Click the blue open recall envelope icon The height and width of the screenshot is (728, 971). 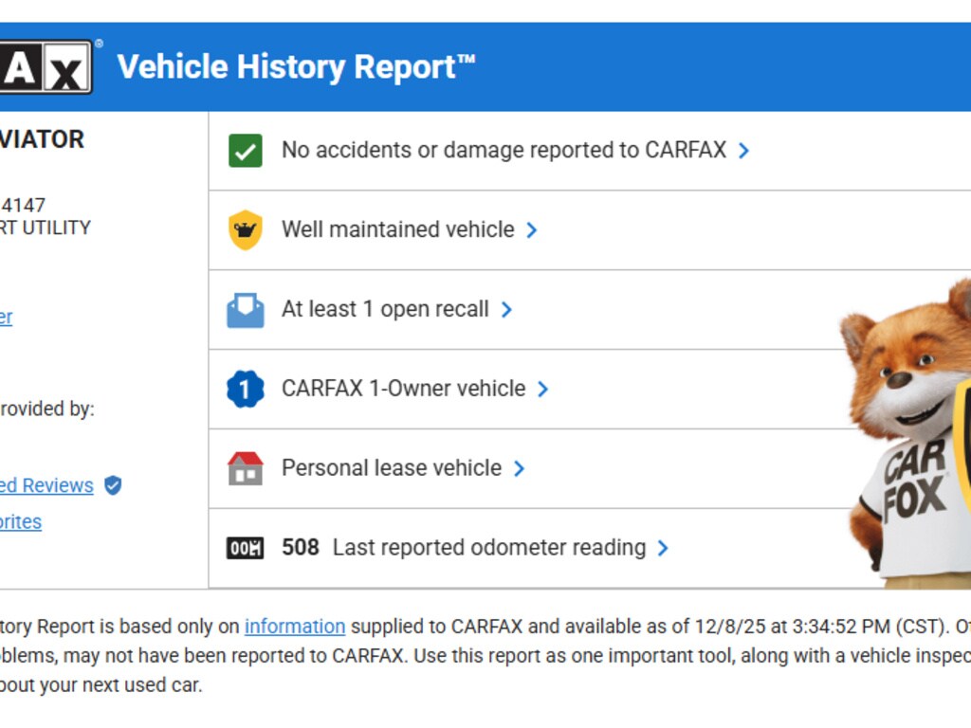click(x=246, y=310)
